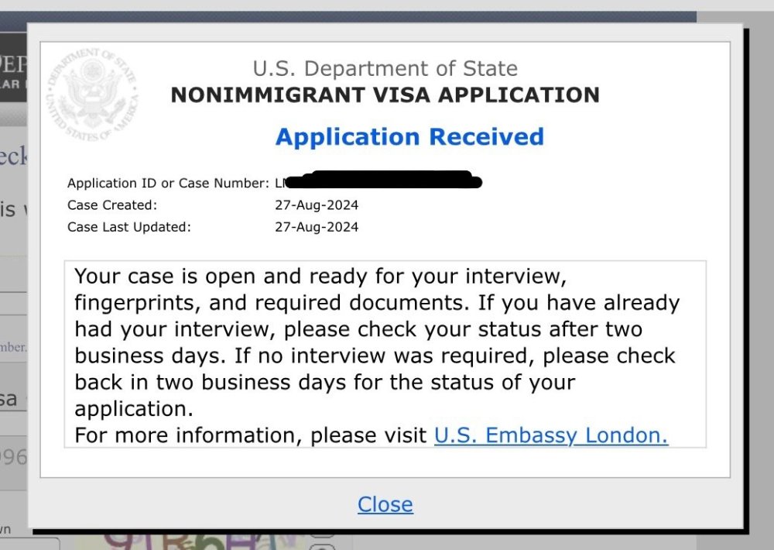Screen dimensions: 774x550
Task: Click the Application Received status heading
Action: click(409, 137)
